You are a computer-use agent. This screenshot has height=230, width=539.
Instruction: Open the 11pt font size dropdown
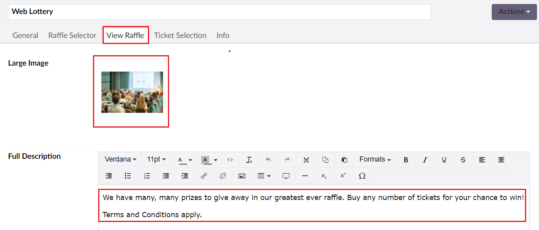[x=156, y=159]
